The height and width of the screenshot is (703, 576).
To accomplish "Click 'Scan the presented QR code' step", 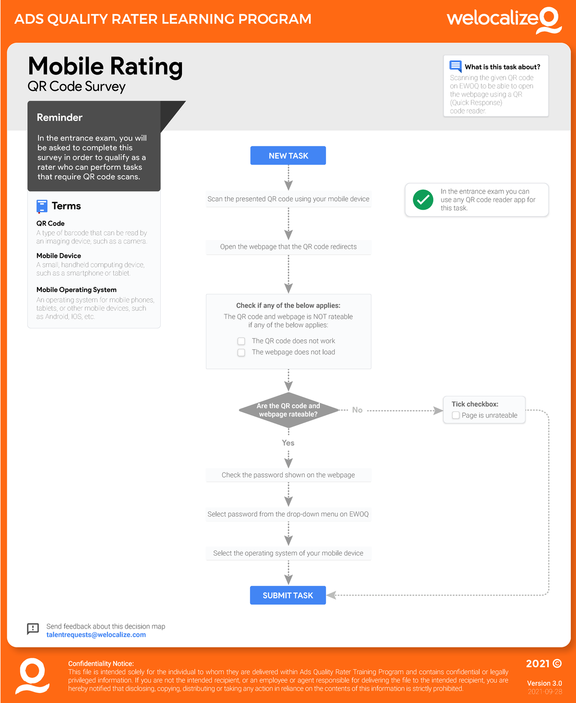I will 288,199.
